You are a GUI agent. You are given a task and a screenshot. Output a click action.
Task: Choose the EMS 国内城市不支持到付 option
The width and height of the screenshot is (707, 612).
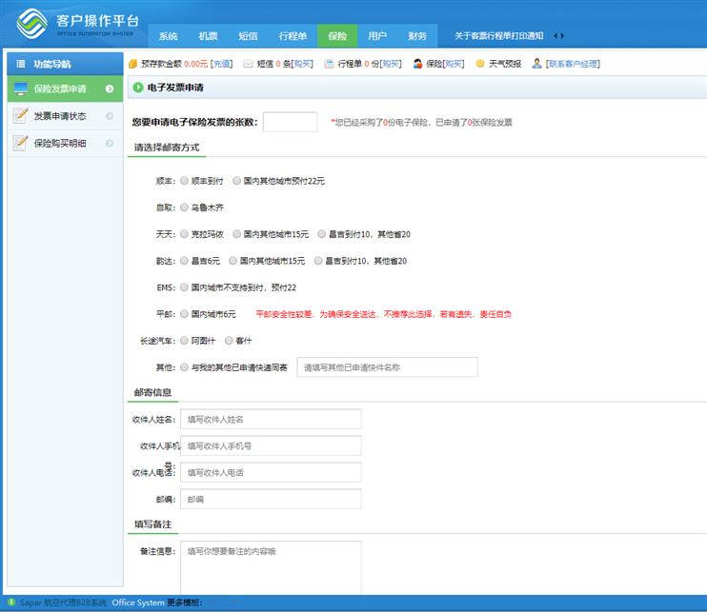(184, 286)
